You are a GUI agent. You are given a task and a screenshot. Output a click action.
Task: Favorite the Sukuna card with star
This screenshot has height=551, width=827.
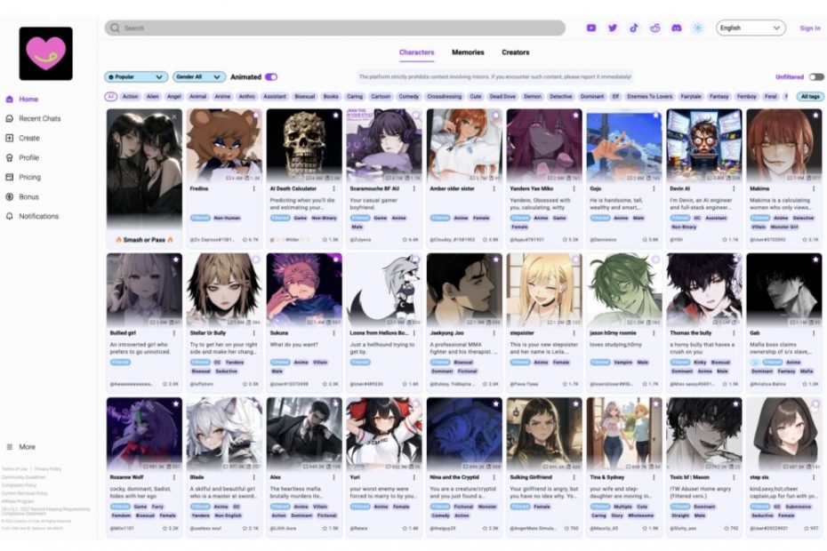click(x=335, y=259)
